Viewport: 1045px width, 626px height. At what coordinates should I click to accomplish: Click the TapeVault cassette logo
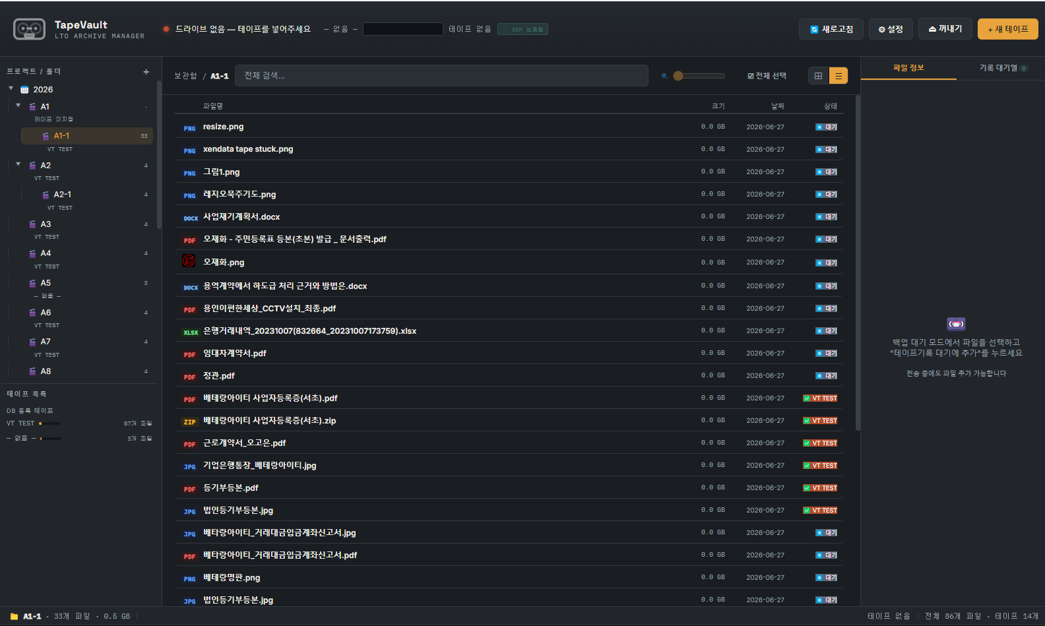[30, 29]
